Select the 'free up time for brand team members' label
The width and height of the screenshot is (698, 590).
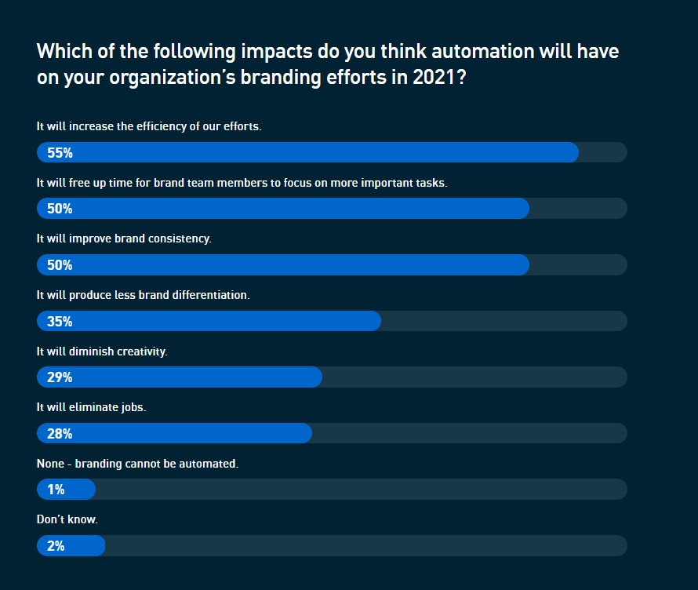pos(242,182)
